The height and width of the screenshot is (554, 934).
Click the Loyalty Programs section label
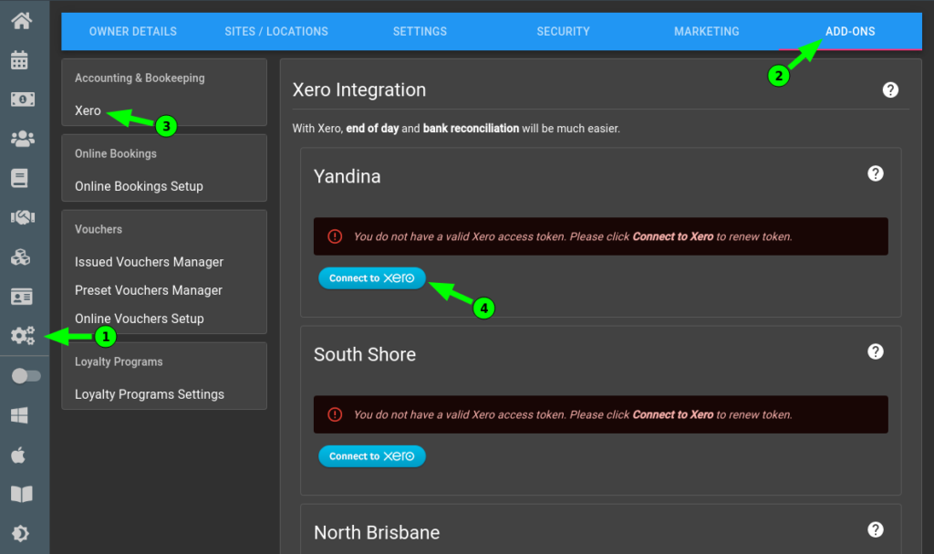coord(119,362)
